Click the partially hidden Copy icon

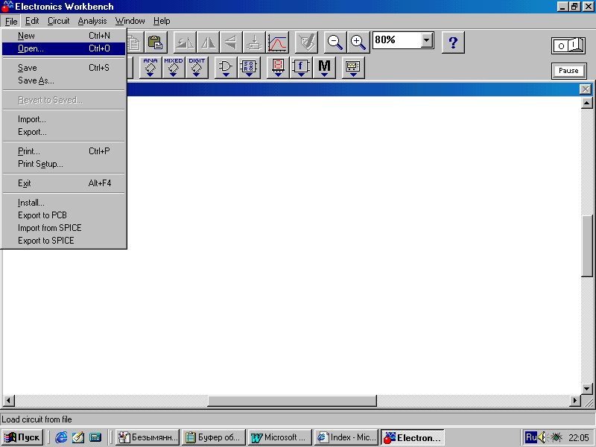tap(135, 42)
